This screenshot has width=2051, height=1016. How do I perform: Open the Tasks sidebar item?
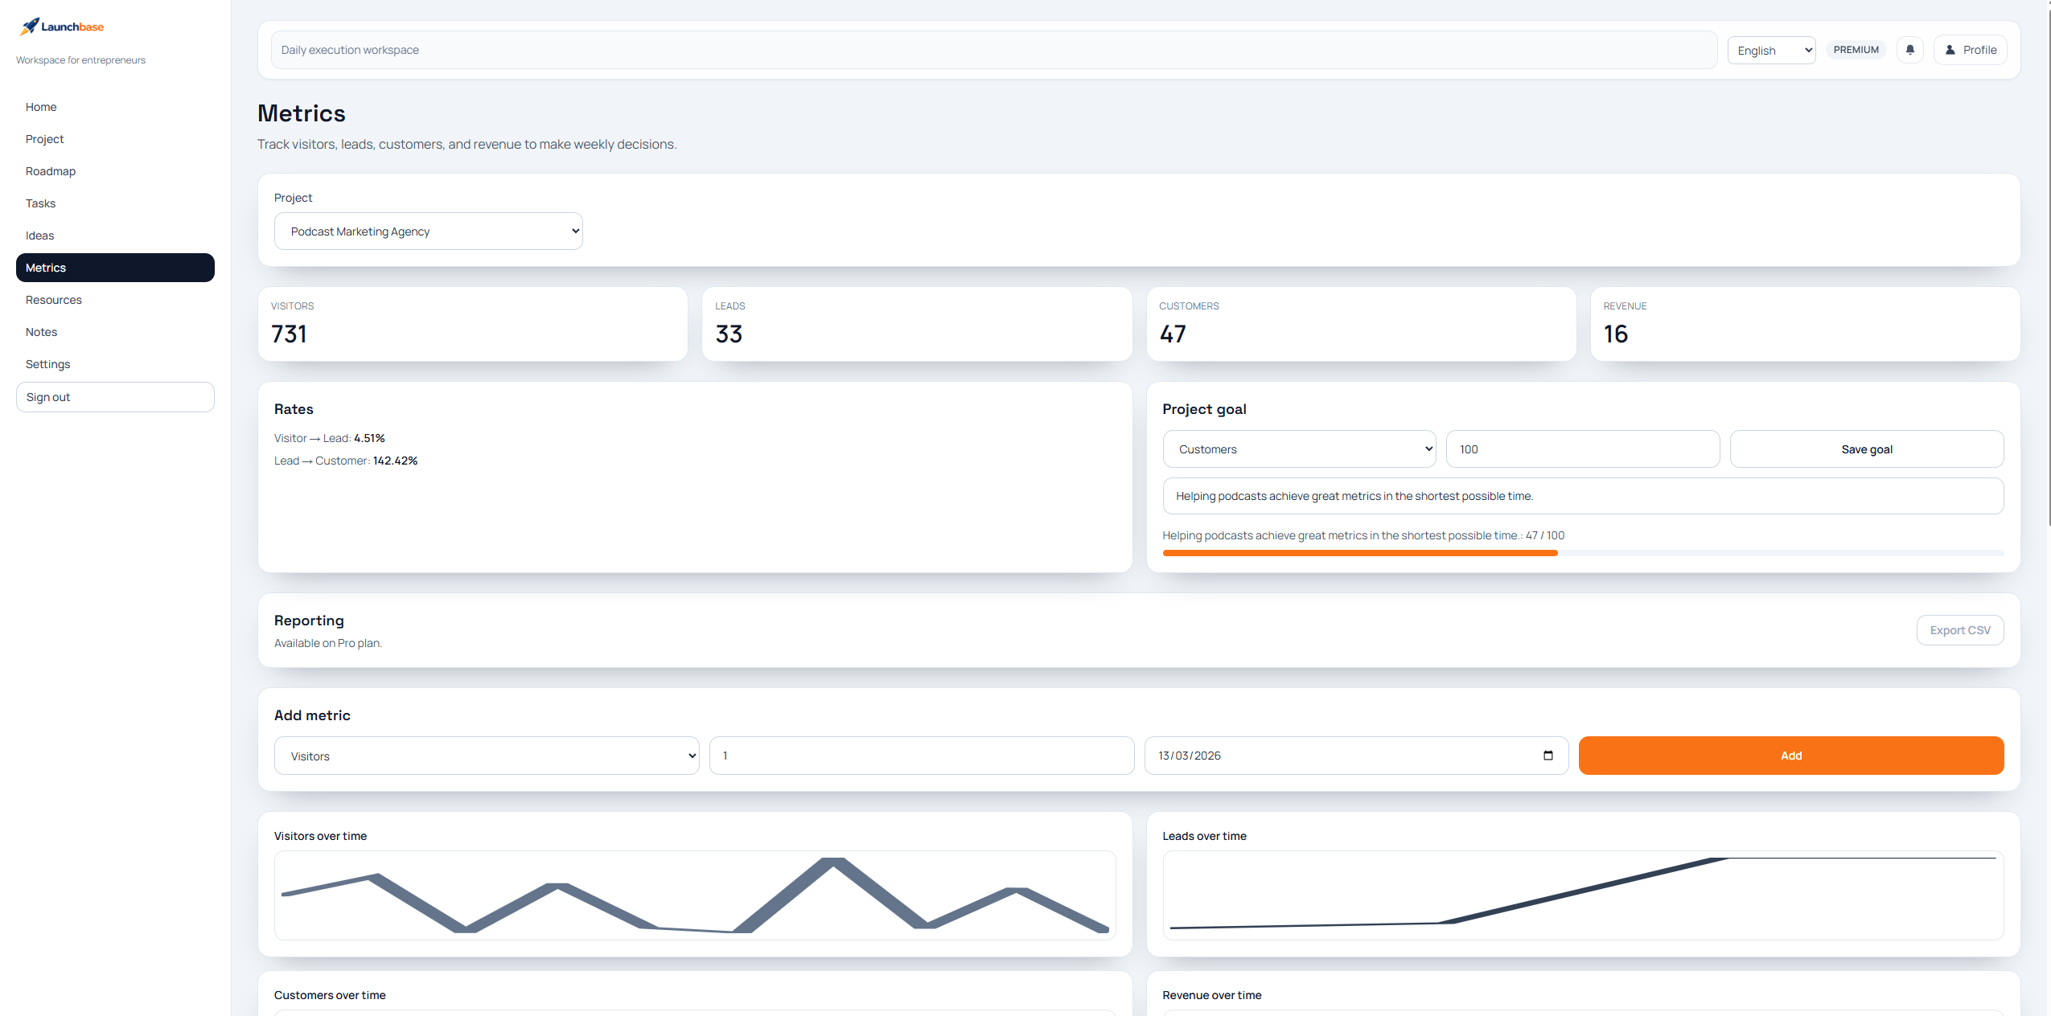click(x=40, y=203)
